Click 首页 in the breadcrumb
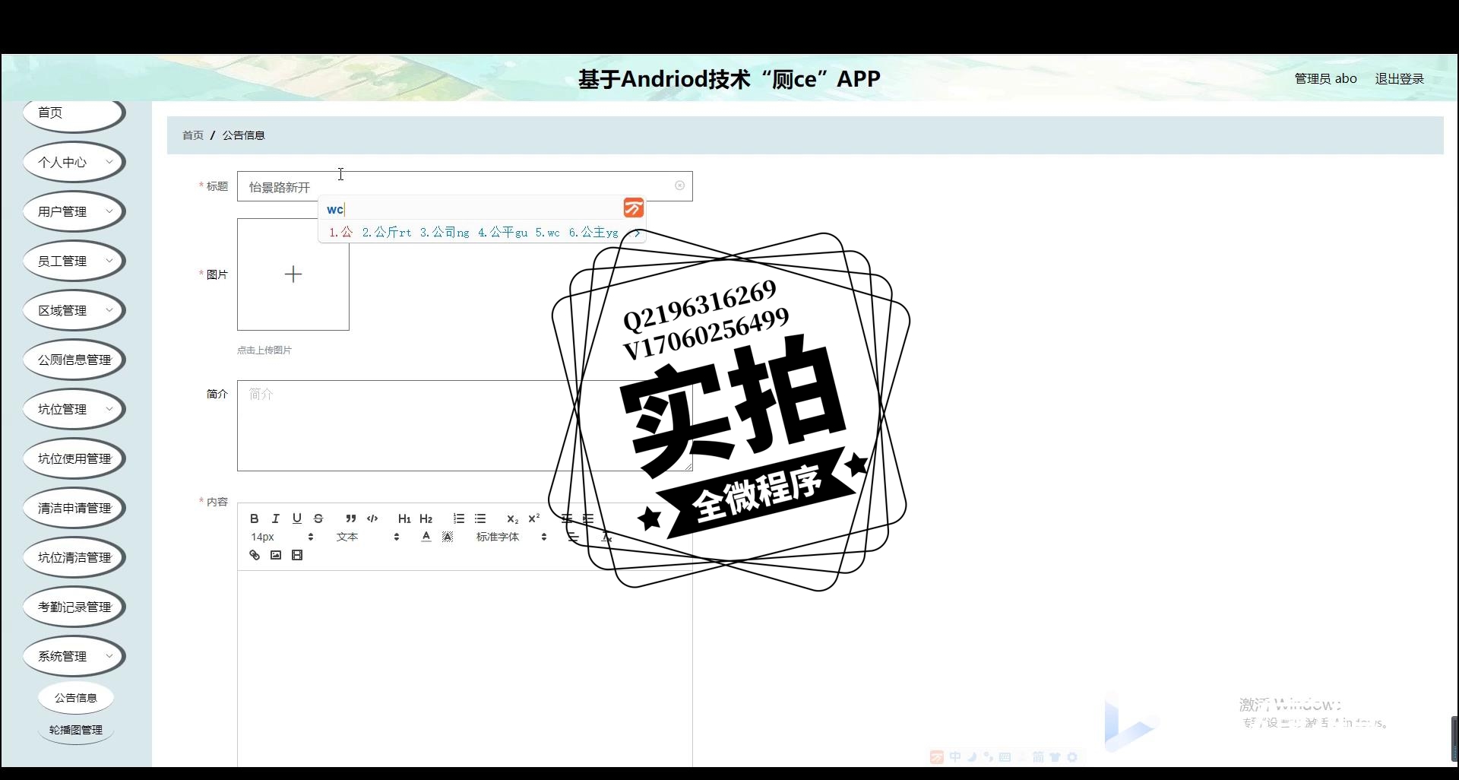 pyautogui.click(x=193, y=135)
